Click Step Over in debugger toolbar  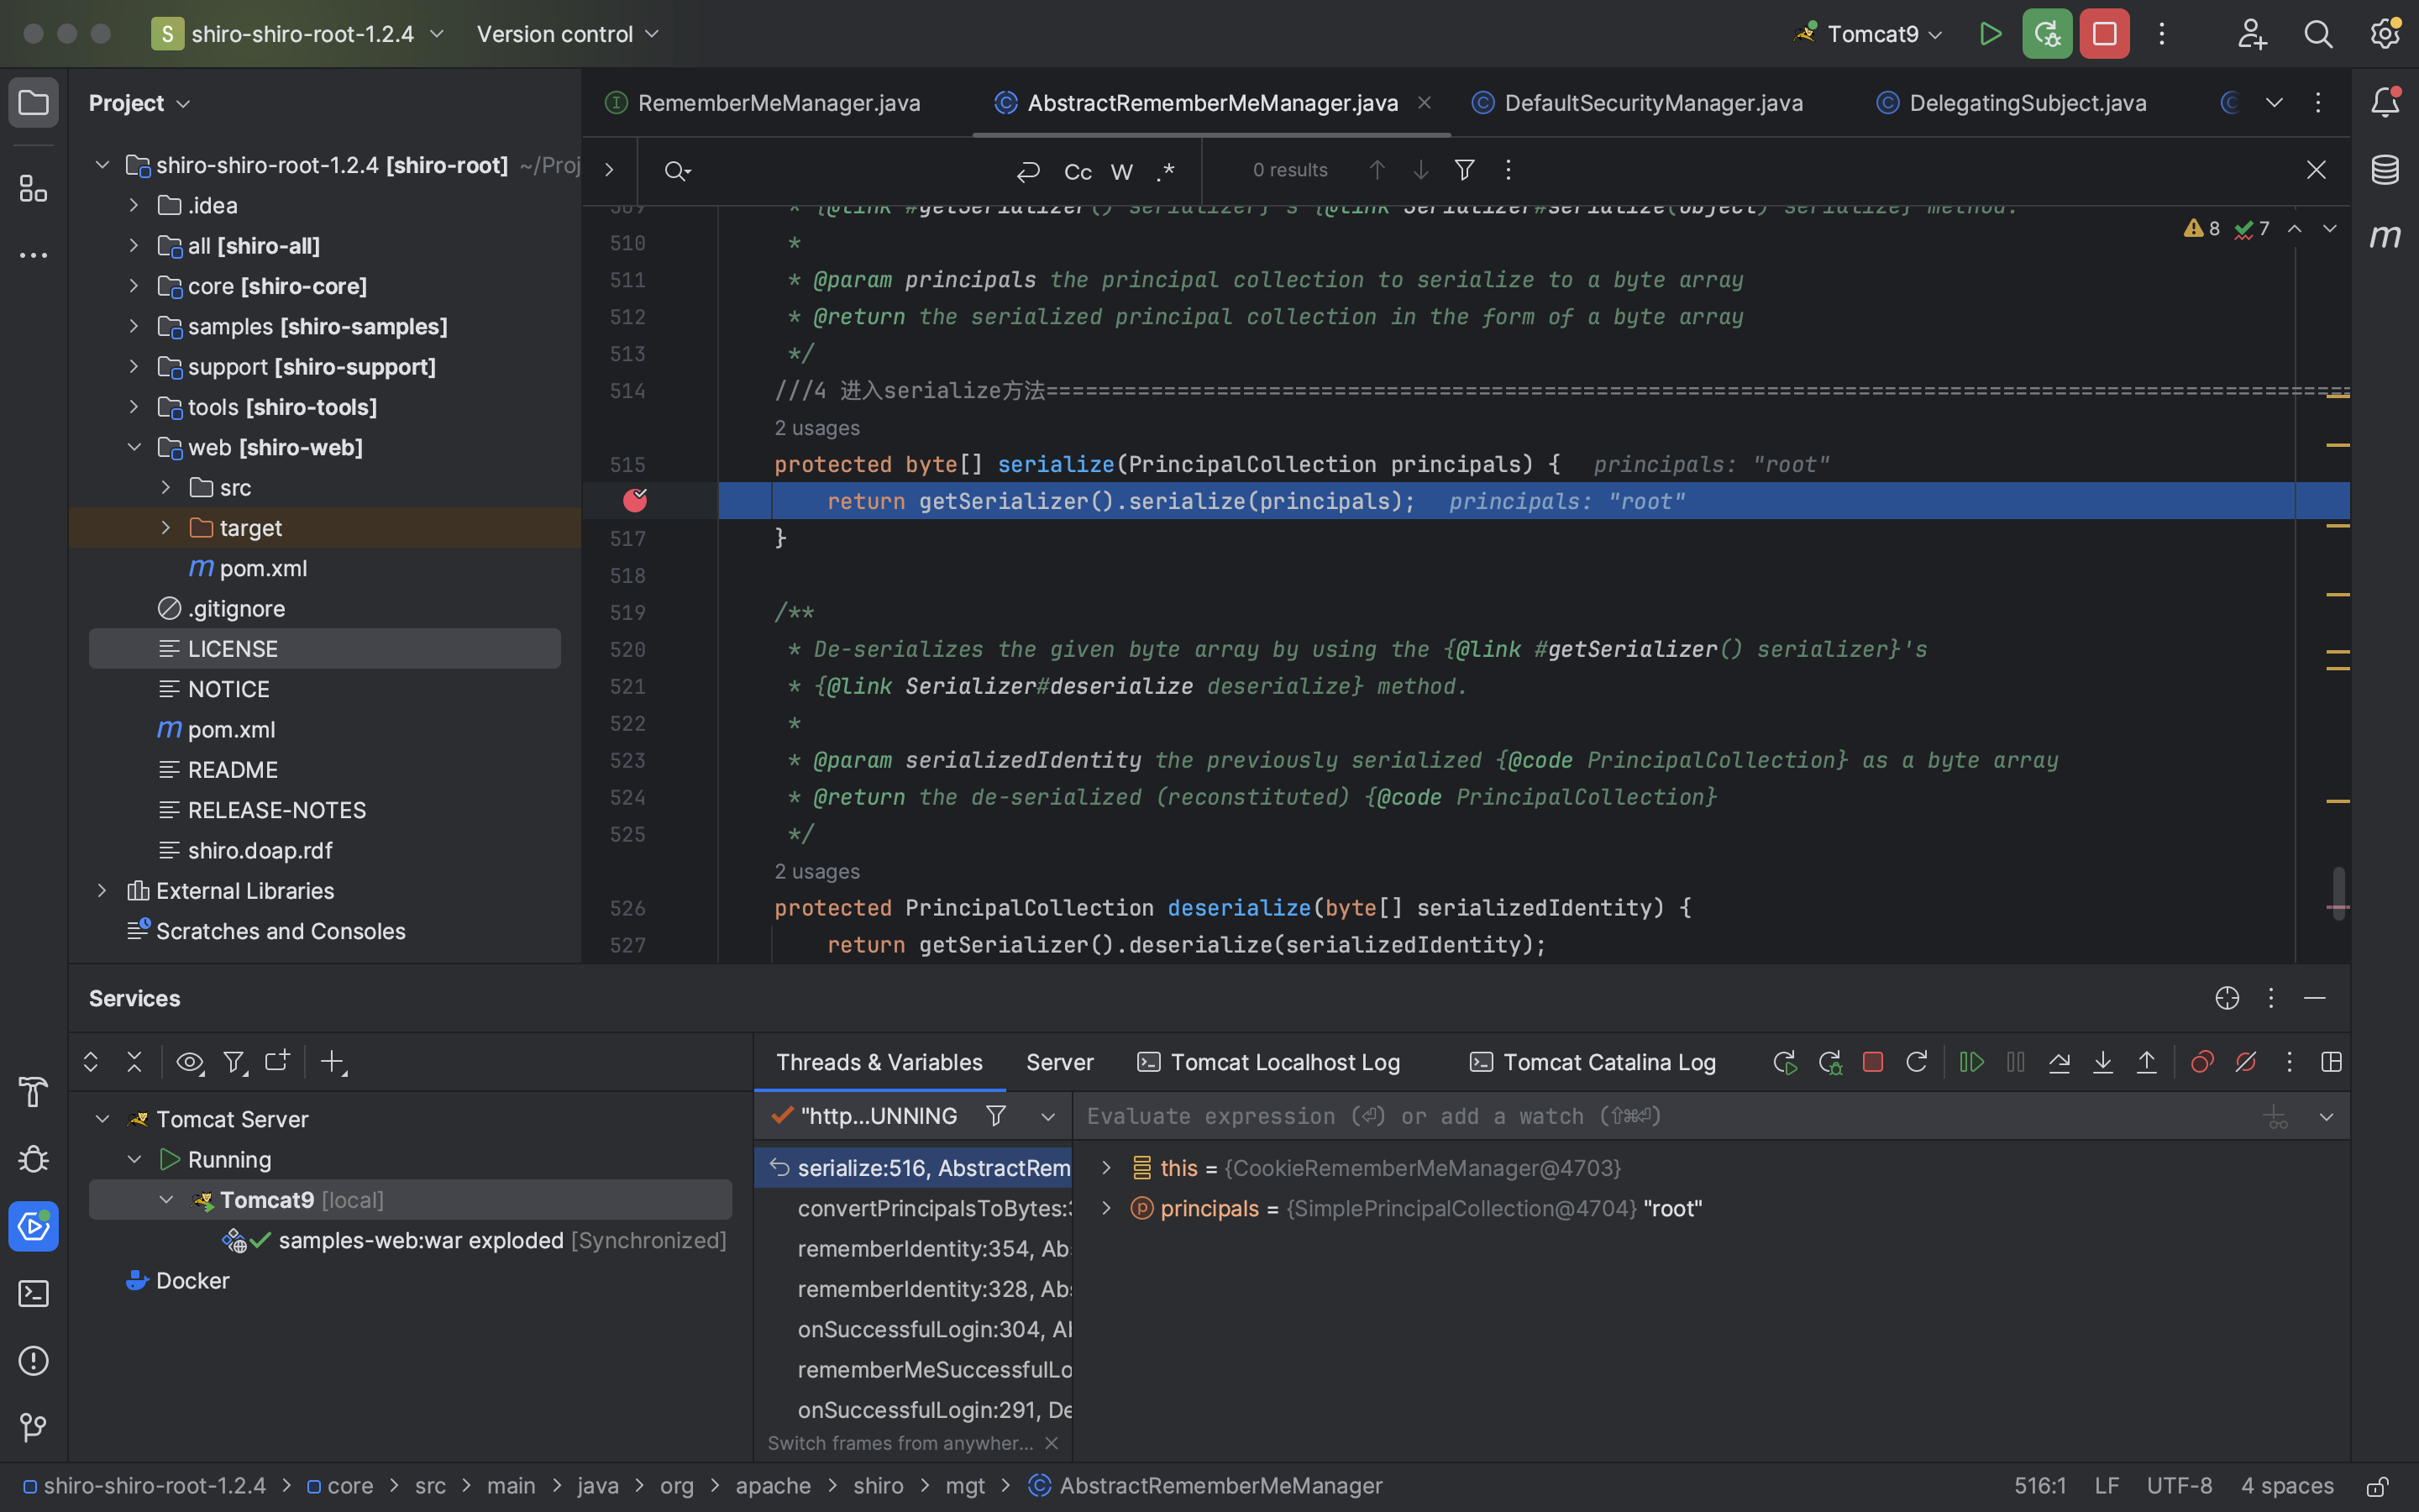(2060, 1062)
